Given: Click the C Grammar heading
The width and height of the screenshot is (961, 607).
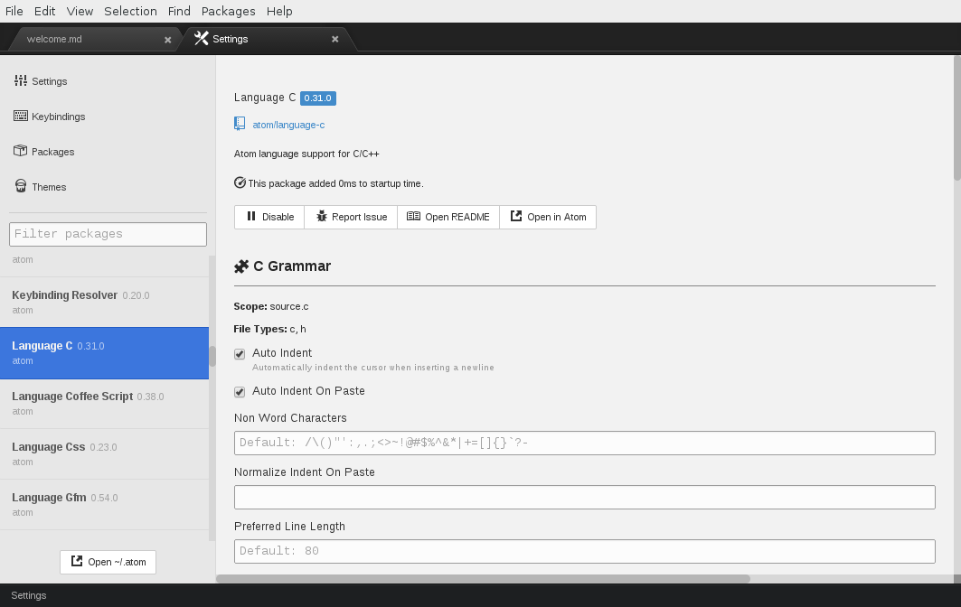Looking at the screenshot, I should [x=292, y=266].
